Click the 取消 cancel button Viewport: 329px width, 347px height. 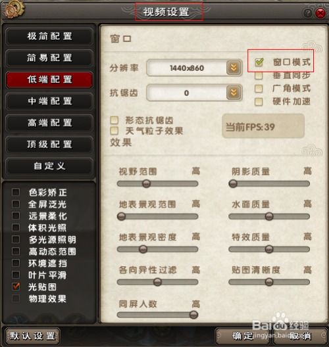click(301, 336)
